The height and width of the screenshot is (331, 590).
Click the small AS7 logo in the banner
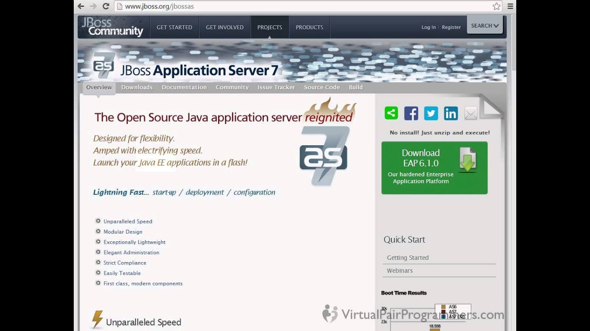104,65
